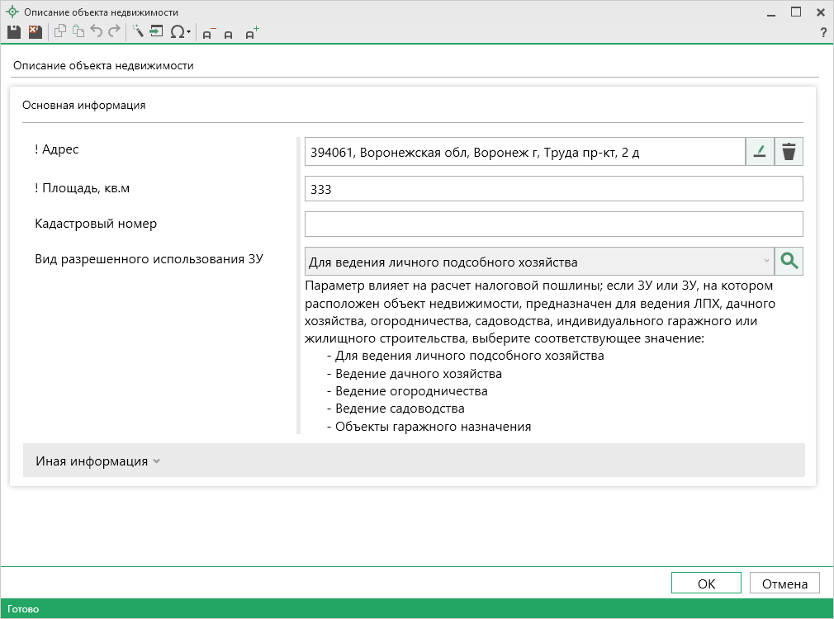Expand the Иная информация section
Screen dimensions: 834x619
click(414, 461)
